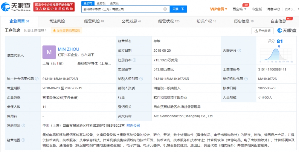Open 历史工商信息 link
299x152 pixels.
point(35,30)
